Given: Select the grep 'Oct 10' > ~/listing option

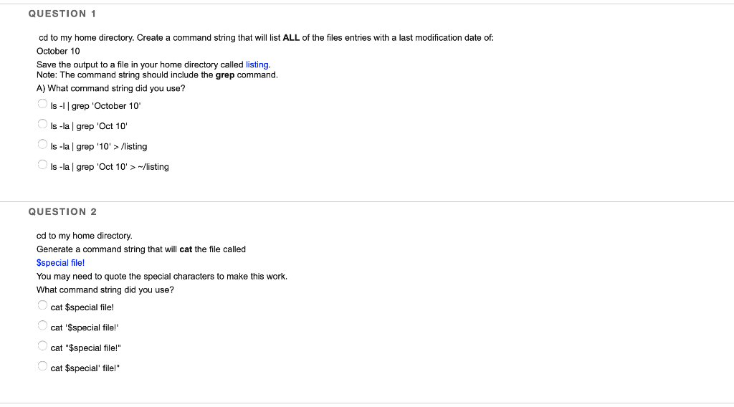Looking at the screenshot, I should tap(42, 165).
